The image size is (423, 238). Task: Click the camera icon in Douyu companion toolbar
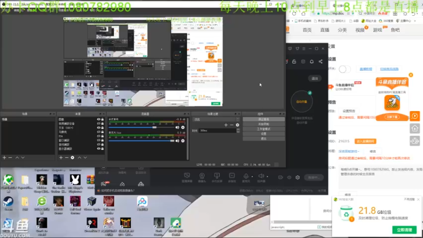(202, 176)
